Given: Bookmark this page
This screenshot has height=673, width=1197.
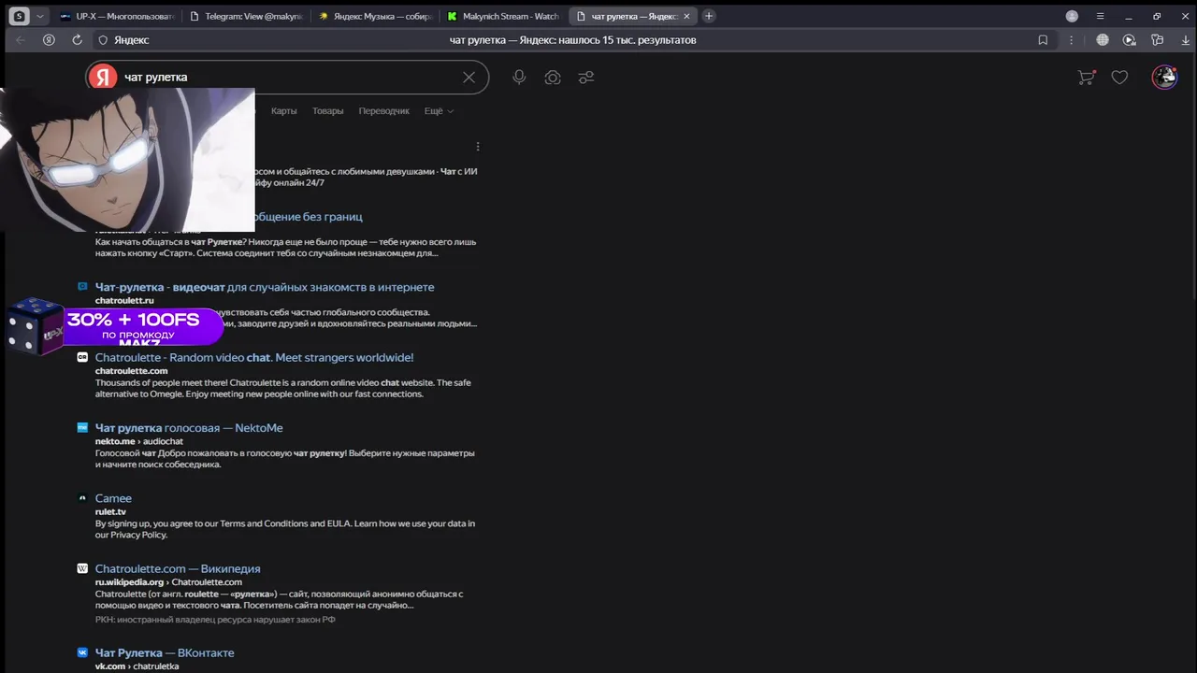Looking at the screenshot, I should coord(1043,40).
